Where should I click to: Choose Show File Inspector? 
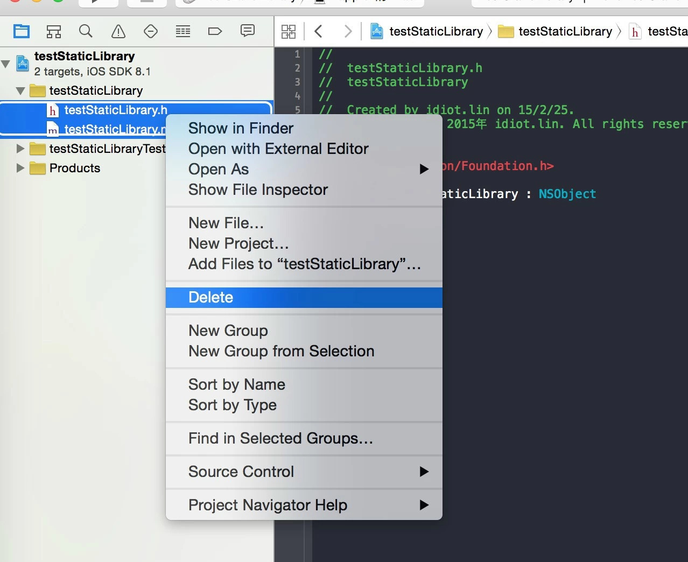[x=304, y=189]
